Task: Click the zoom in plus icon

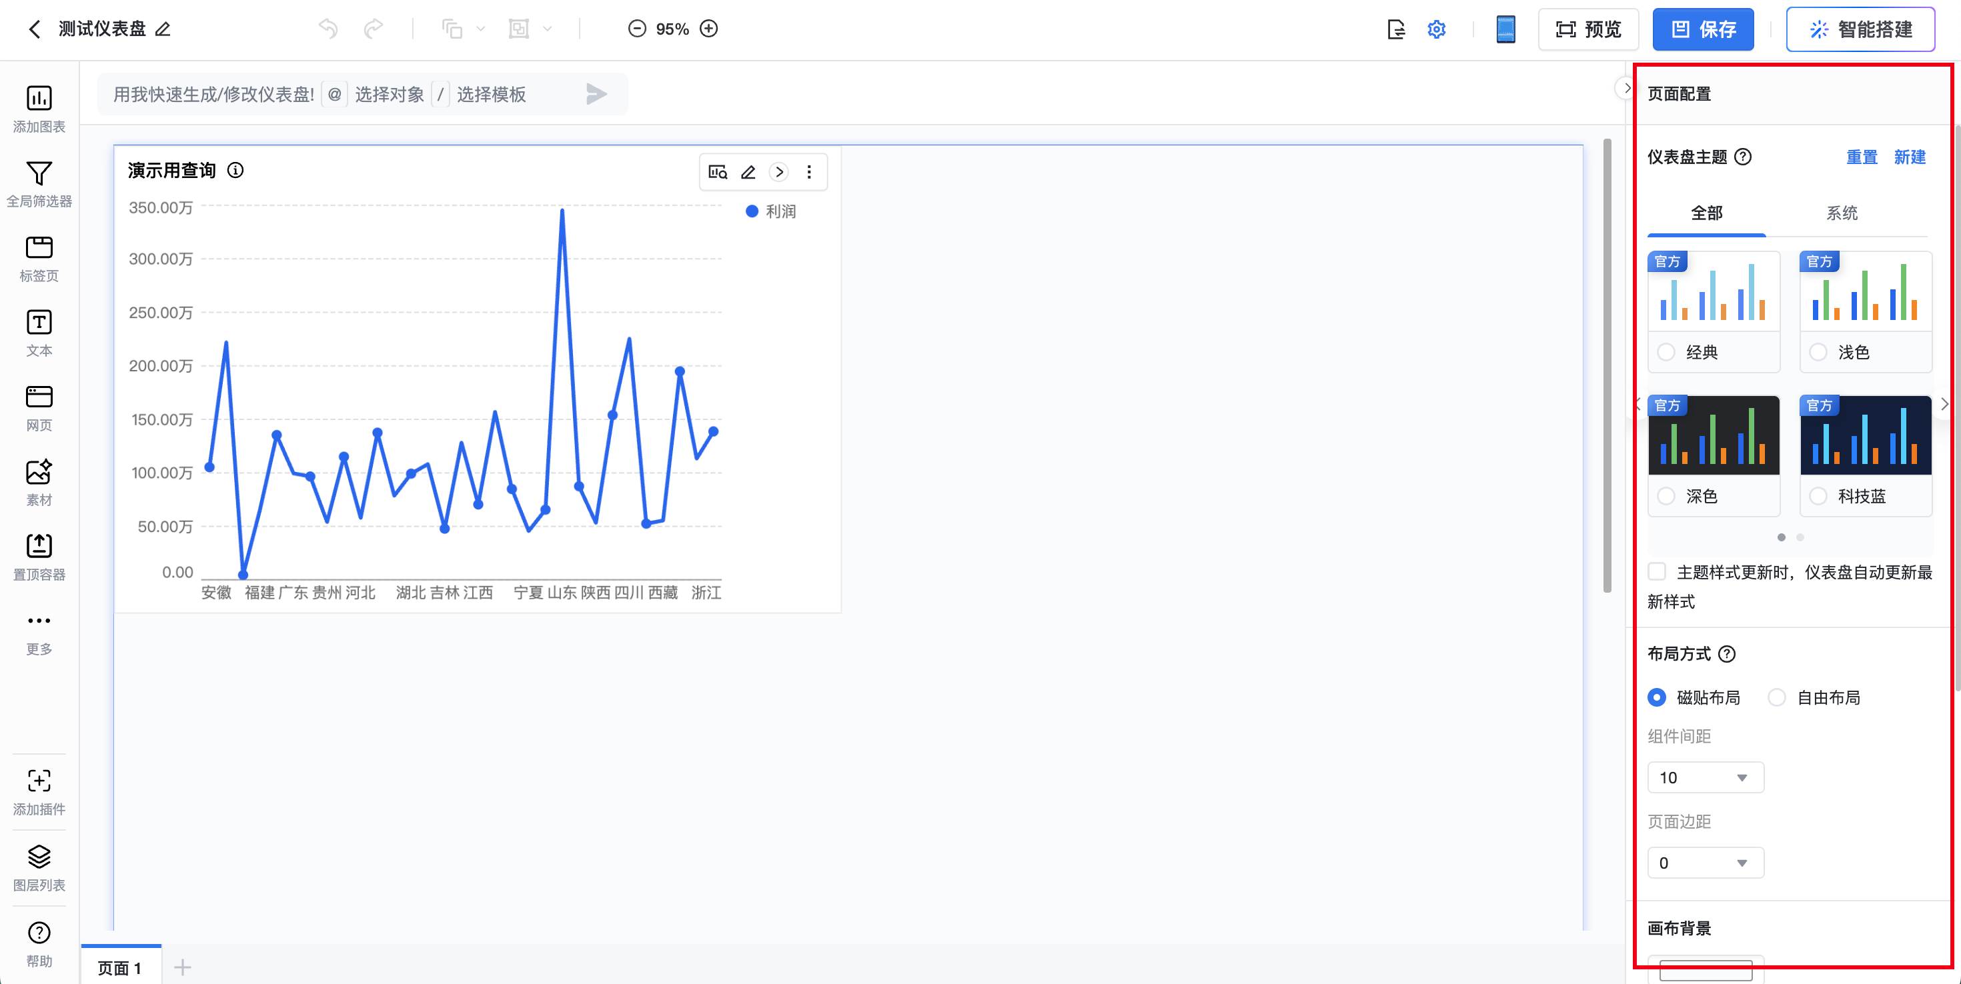Action: [709, 29]
